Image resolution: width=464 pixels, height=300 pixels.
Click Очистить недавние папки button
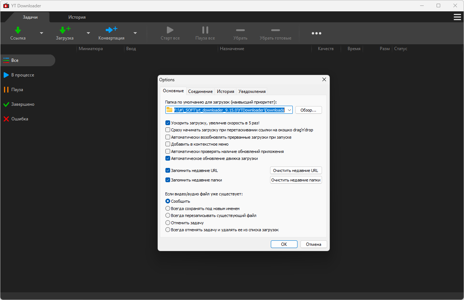pos(296,180)
